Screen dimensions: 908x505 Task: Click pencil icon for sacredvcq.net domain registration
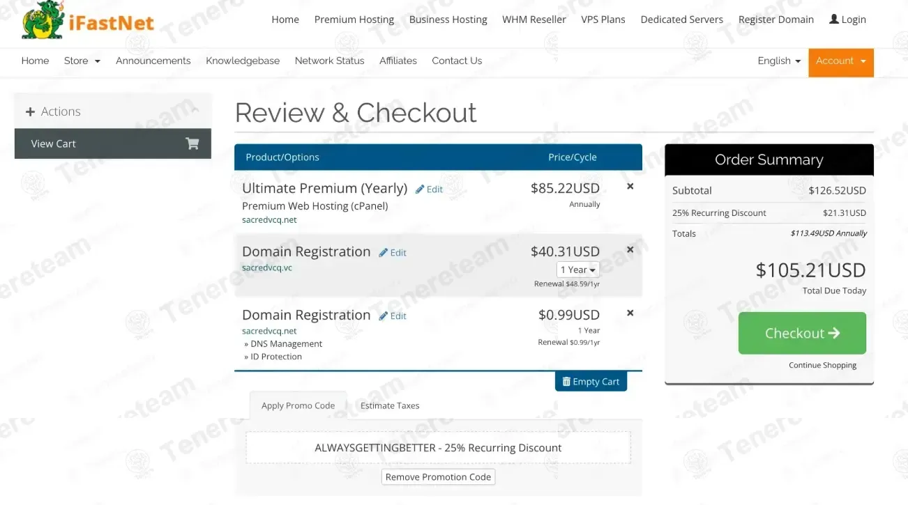(384, 316)
